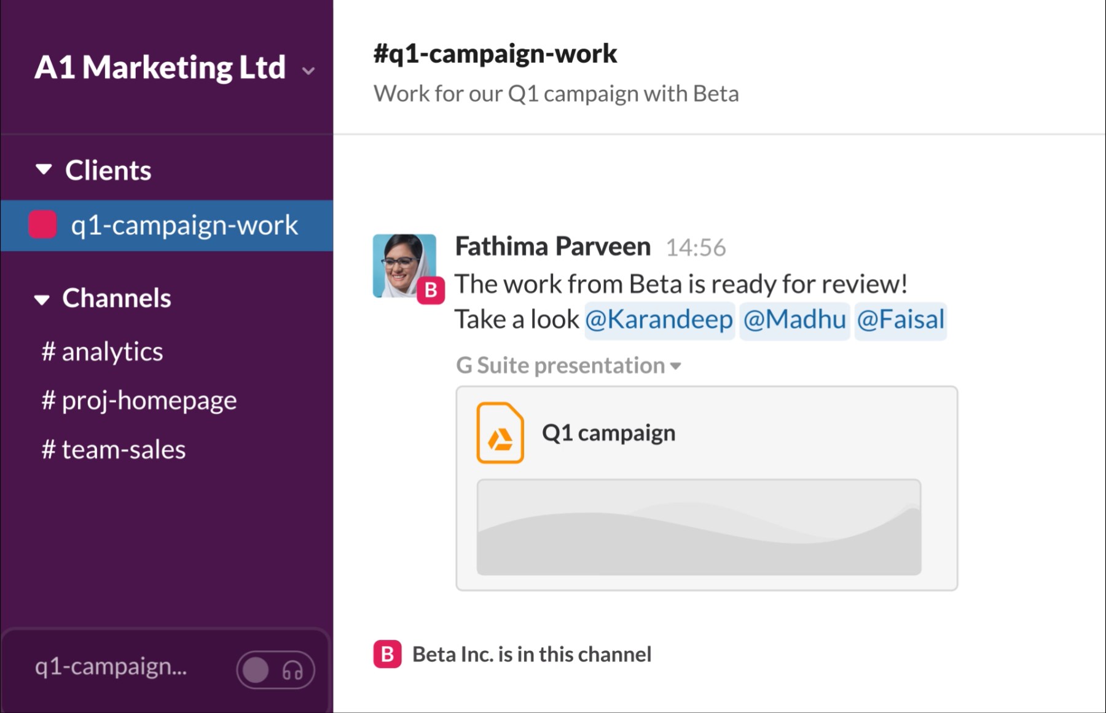The image size is (1106, 713).
Task: Open the @Faisal mention profile
Action: [x=900, y=320]
